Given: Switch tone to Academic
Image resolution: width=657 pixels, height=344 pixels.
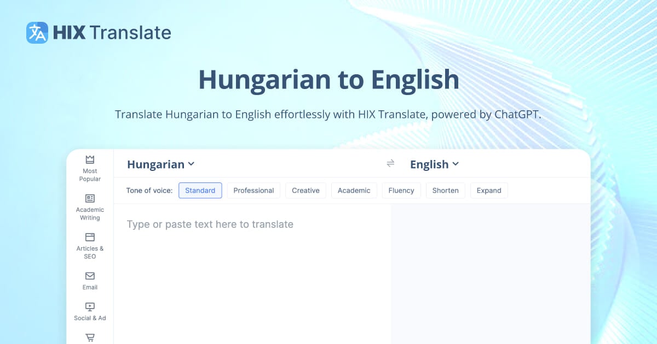Looking at the screenshot, I should tap(354, 190).
